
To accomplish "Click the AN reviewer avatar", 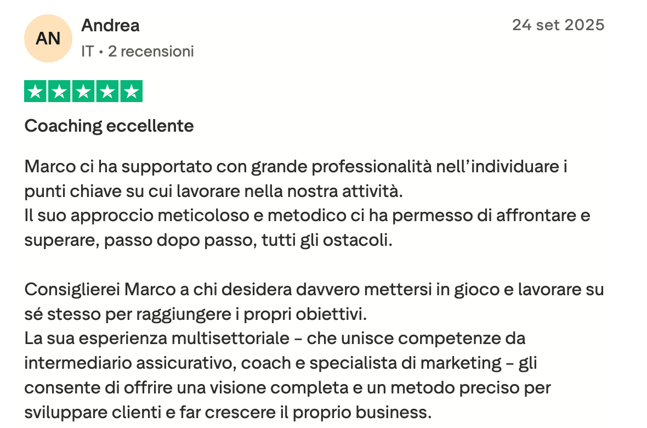I will click(x=48, y=38).
